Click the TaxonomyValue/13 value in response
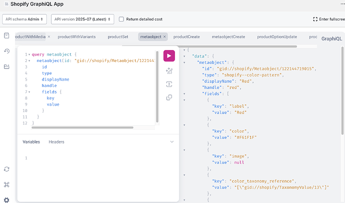345x203 pixels. pos(281,187)
